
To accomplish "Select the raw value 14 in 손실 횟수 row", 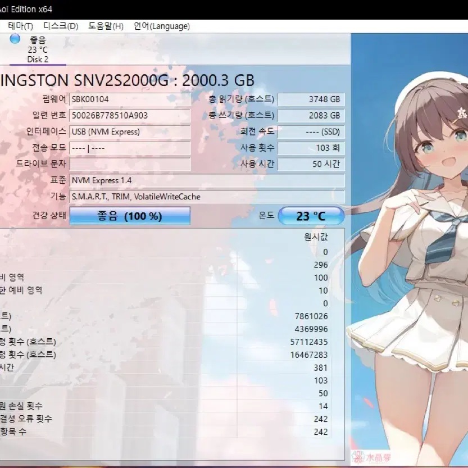I will pos(323,406).
